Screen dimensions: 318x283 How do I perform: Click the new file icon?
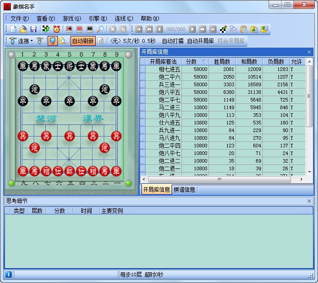13,29
